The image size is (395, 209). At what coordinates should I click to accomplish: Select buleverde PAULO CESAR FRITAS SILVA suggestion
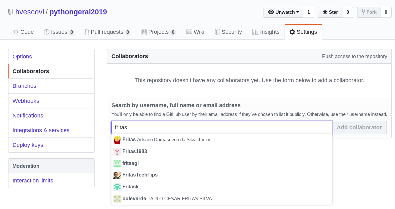tap(222, 199)
